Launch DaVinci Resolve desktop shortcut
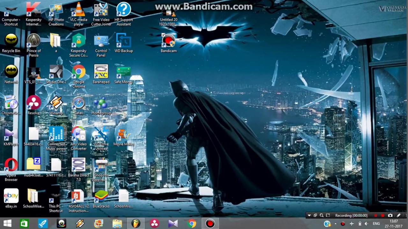Image resolution: width=408 pixels, height=229 pixels. pos(33,106)
